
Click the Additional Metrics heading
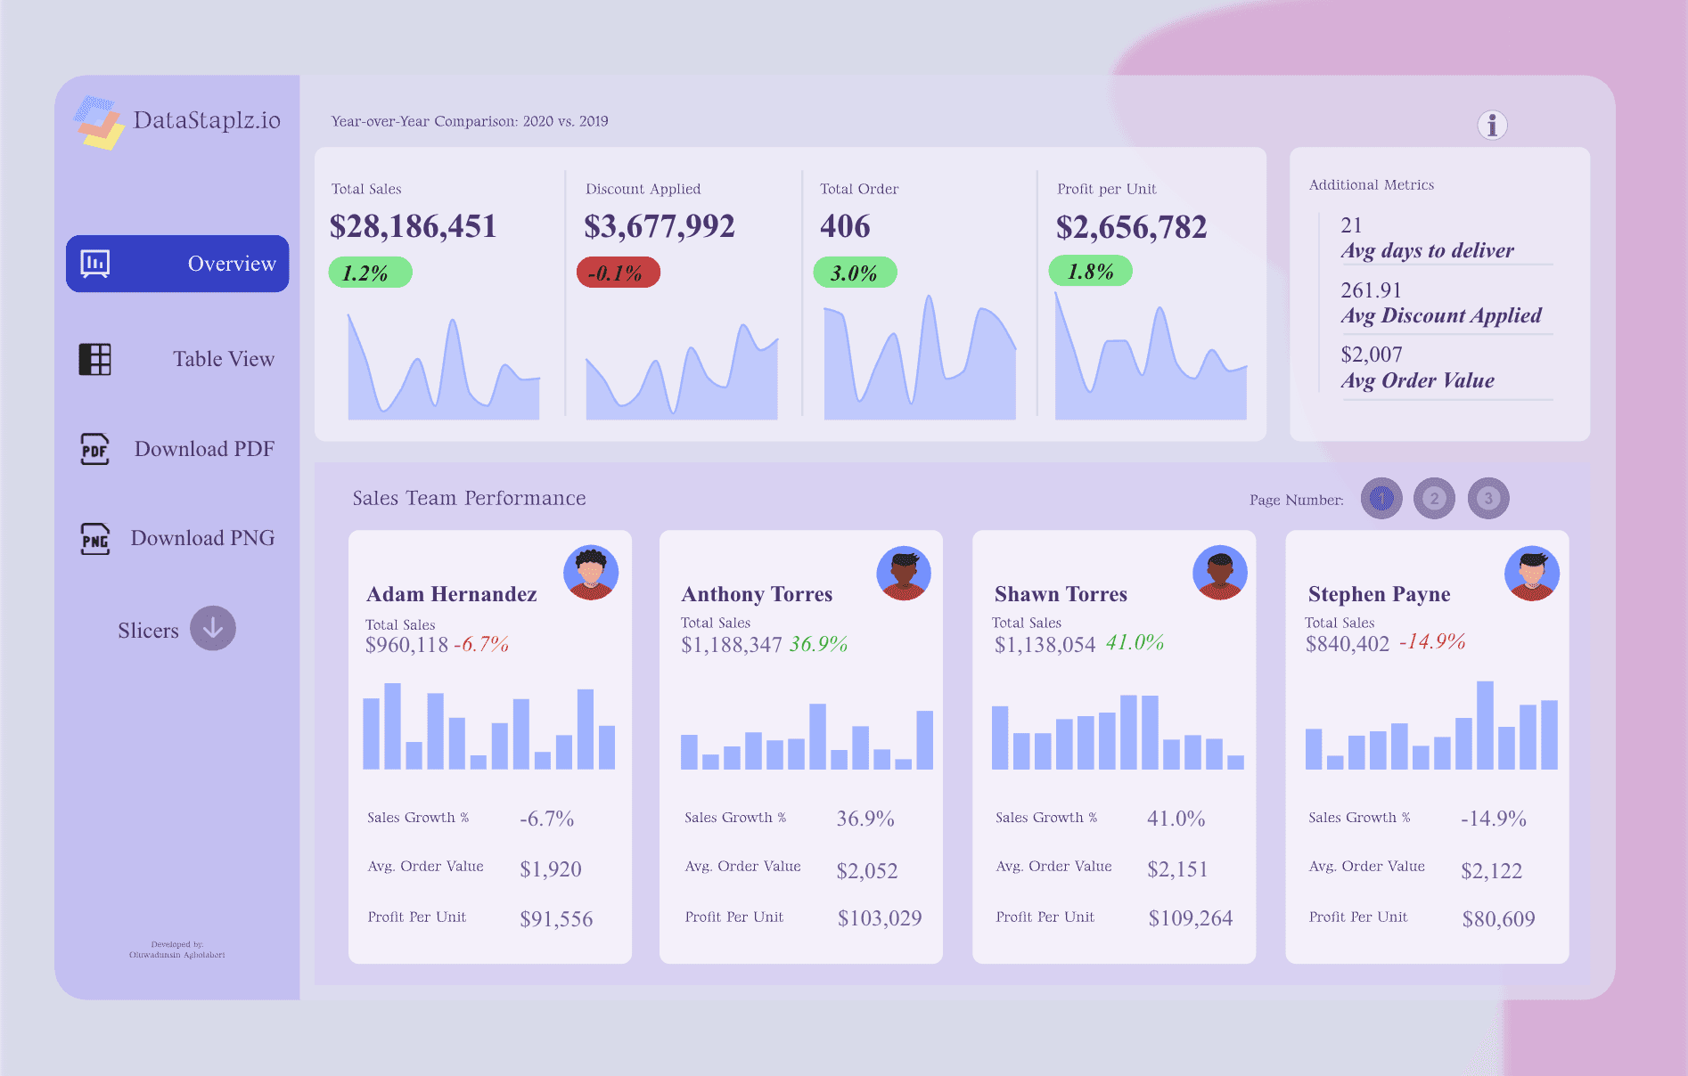click(1371, 184)
